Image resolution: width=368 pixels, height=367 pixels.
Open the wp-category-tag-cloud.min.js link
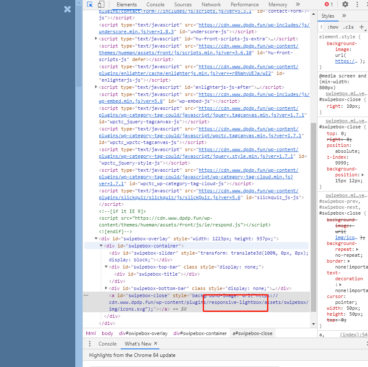[x=199, y=177]
